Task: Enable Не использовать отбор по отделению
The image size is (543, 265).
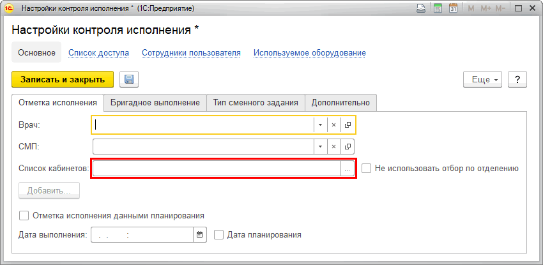Action: [367, 169]
